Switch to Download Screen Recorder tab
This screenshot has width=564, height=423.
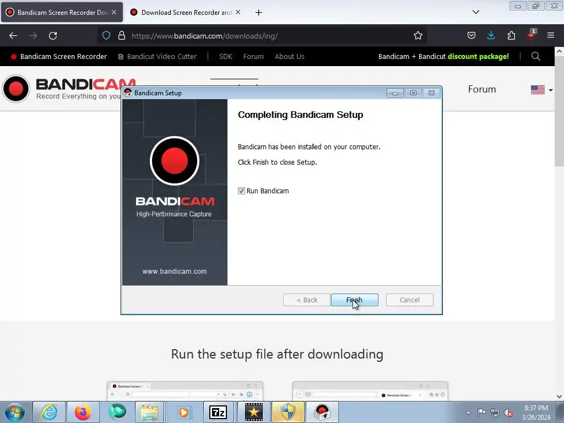pos(186,12)
